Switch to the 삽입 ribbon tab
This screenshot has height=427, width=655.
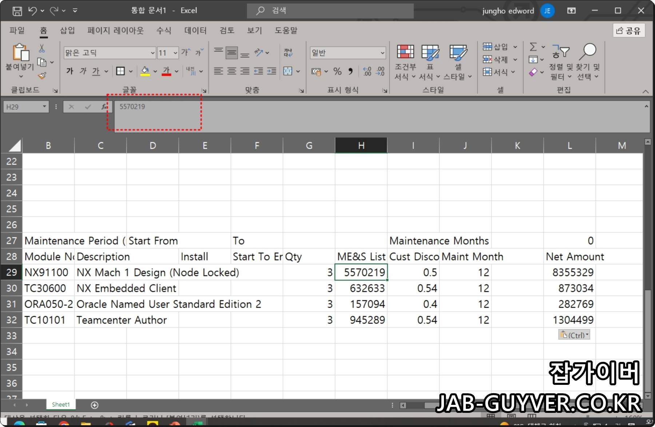click(x=67, y=31)
